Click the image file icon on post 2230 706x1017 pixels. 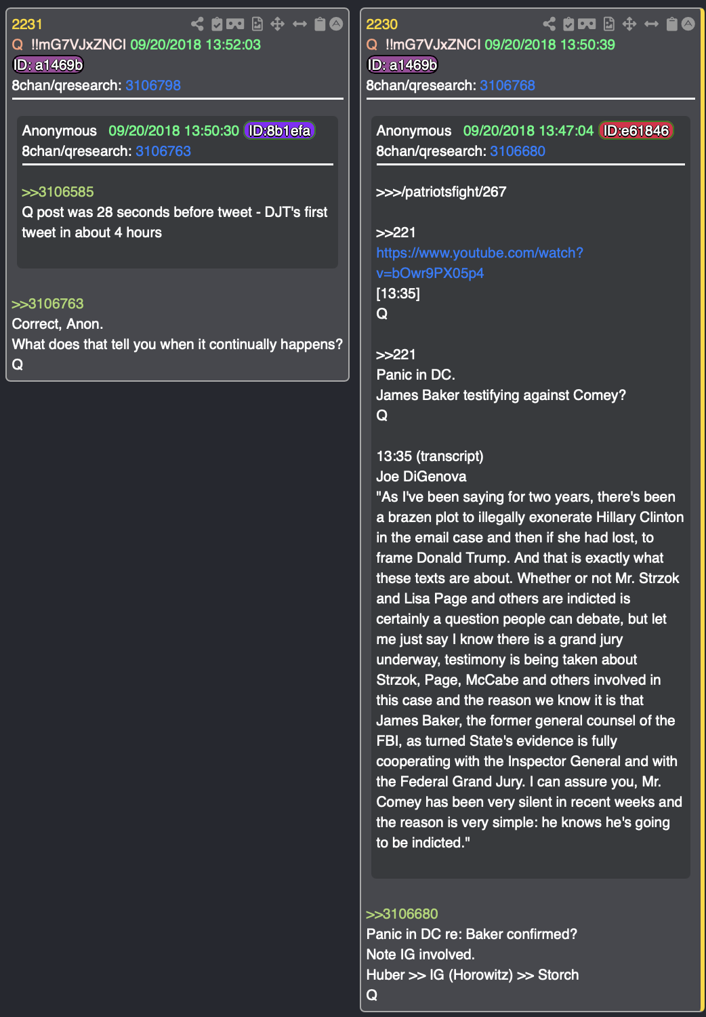(609, 24)
